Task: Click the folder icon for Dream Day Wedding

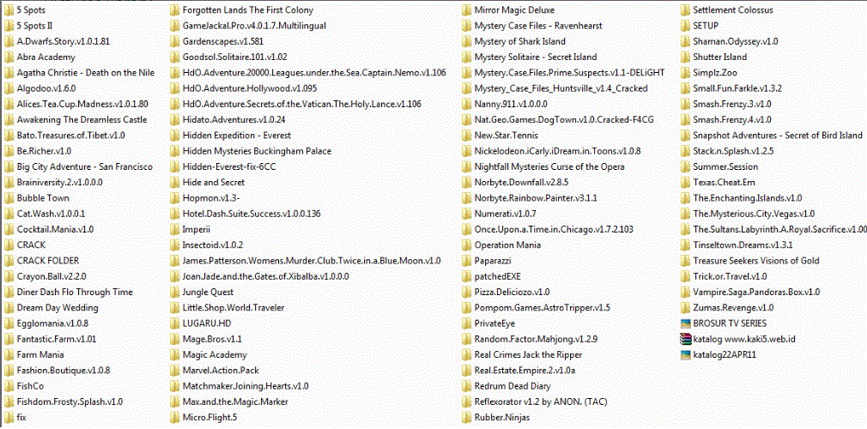Action: point(9,307)
